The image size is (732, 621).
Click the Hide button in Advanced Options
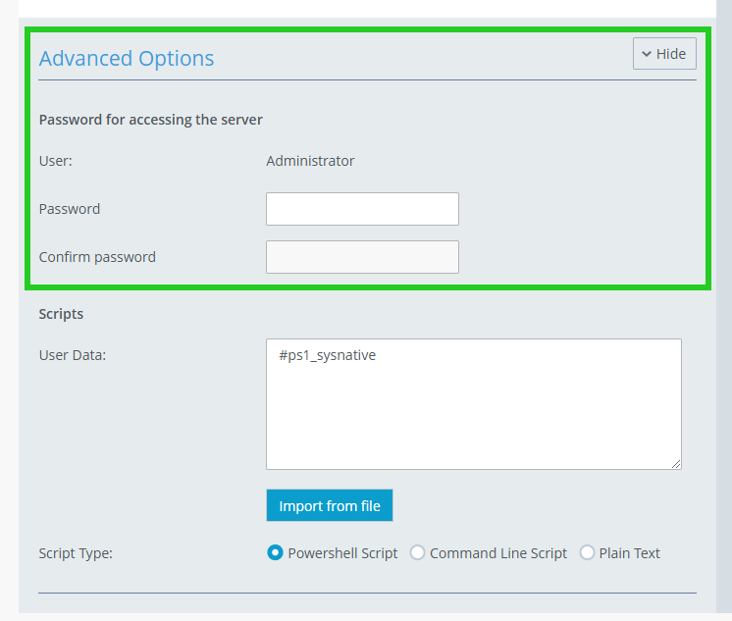(664, 54)
